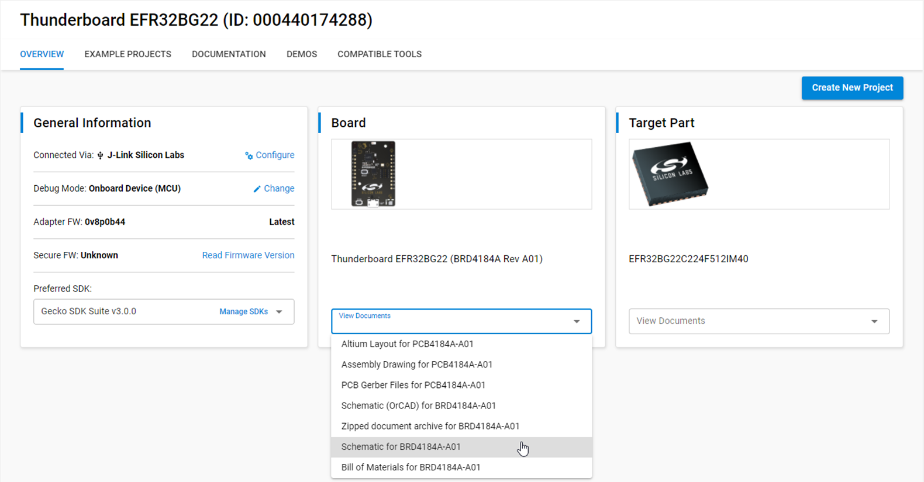
Task: Choose Zipped document archive for BRD4184A-A01
Action: point(461,426)
